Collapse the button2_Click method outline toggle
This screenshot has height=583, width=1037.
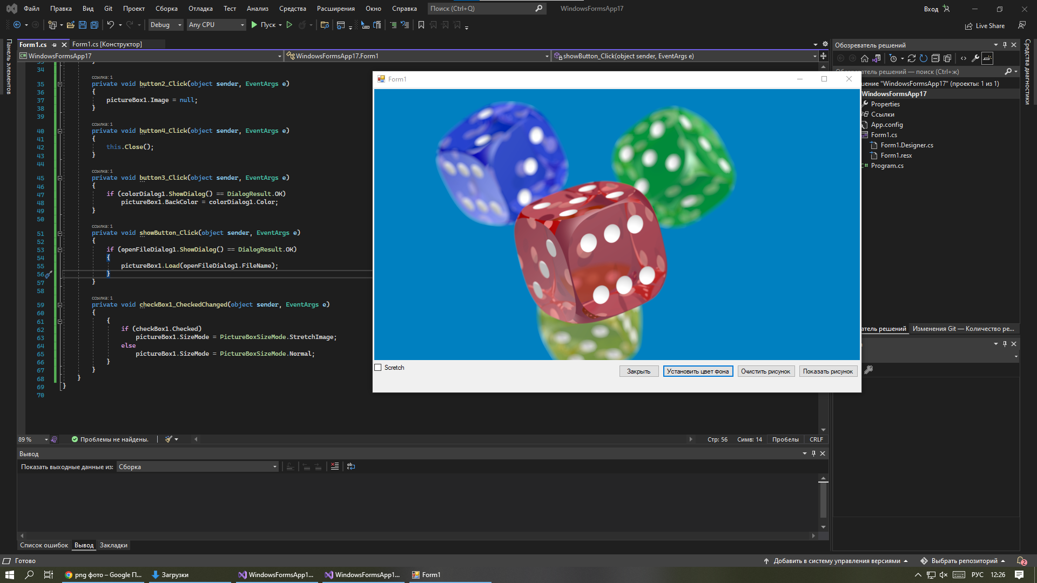[x=60, y=84]
